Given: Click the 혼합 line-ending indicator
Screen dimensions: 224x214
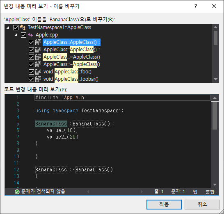Looking at the screenshot, I should coord(210,191).
